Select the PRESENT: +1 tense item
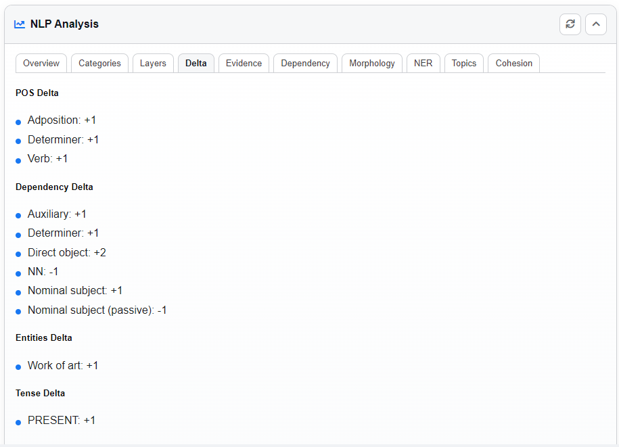The height and width of the screenshot is (447, 619). pos(62,420)
